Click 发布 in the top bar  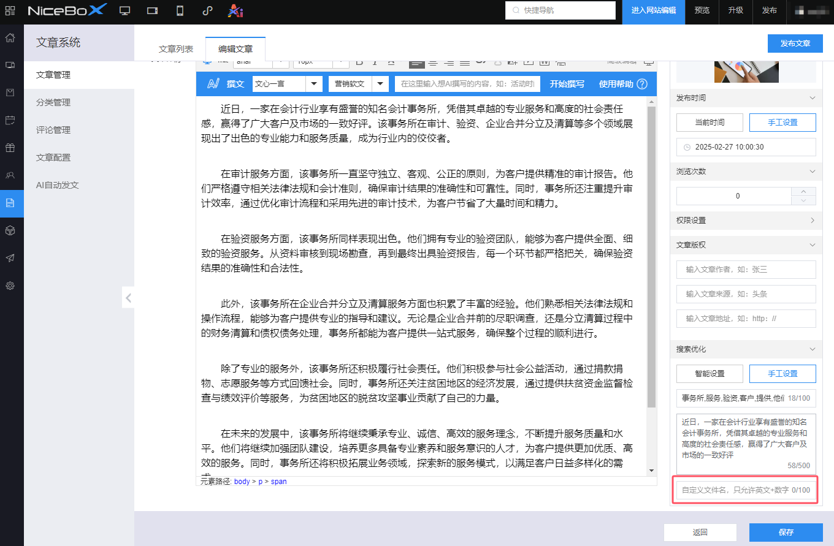pos(769,10)
